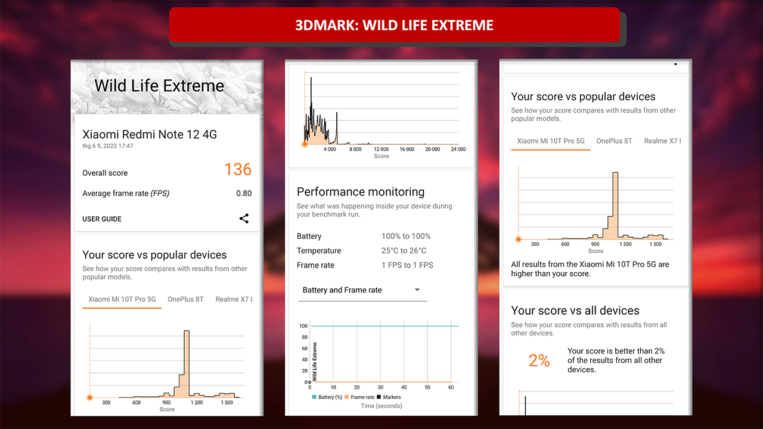
Task: Open Realme X7 tab in left screenshot
Action: [x=233, y=299]
